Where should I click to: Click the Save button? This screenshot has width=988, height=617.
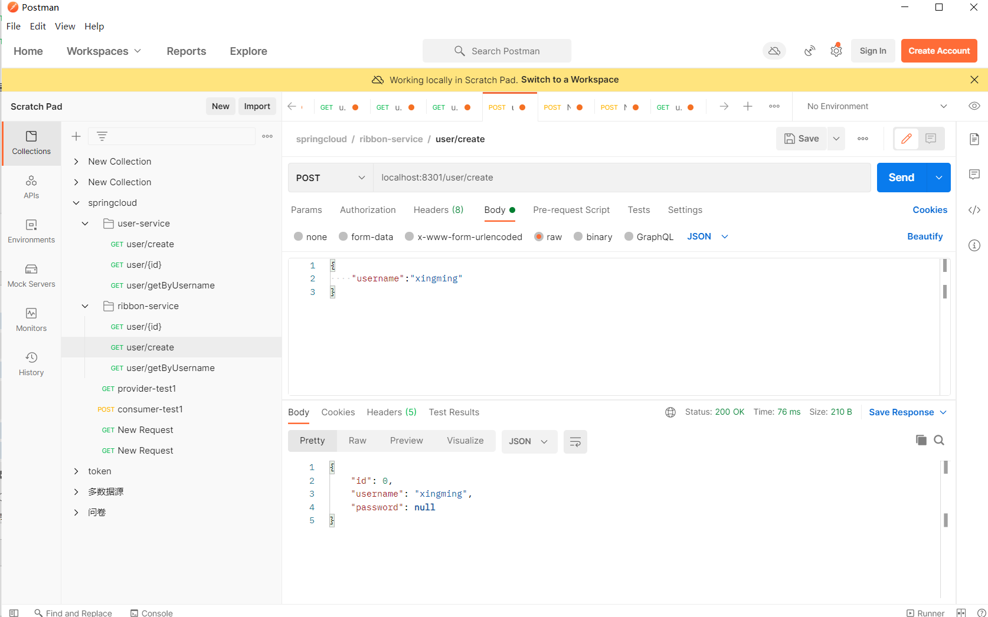coord(801,139)
